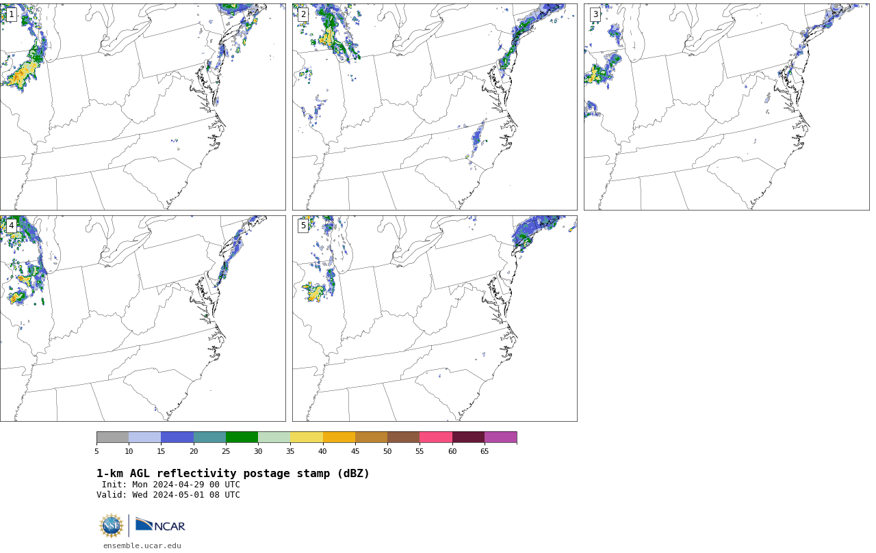The image size is (876, 553).
Task: Click the gray 5-10 dBZ color swatch
Action: click(x=112, y=437)
